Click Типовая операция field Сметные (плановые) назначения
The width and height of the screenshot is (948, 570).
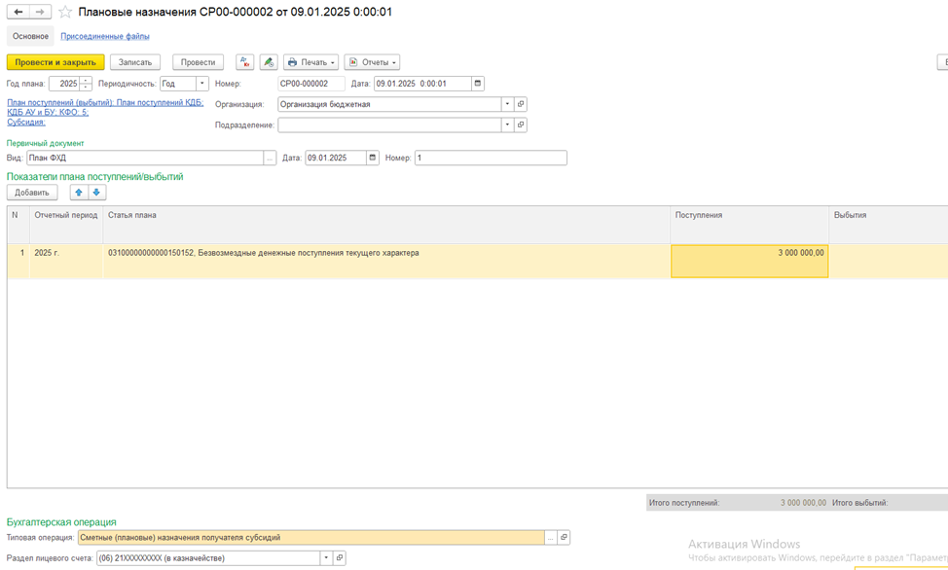tap(311, 537)
